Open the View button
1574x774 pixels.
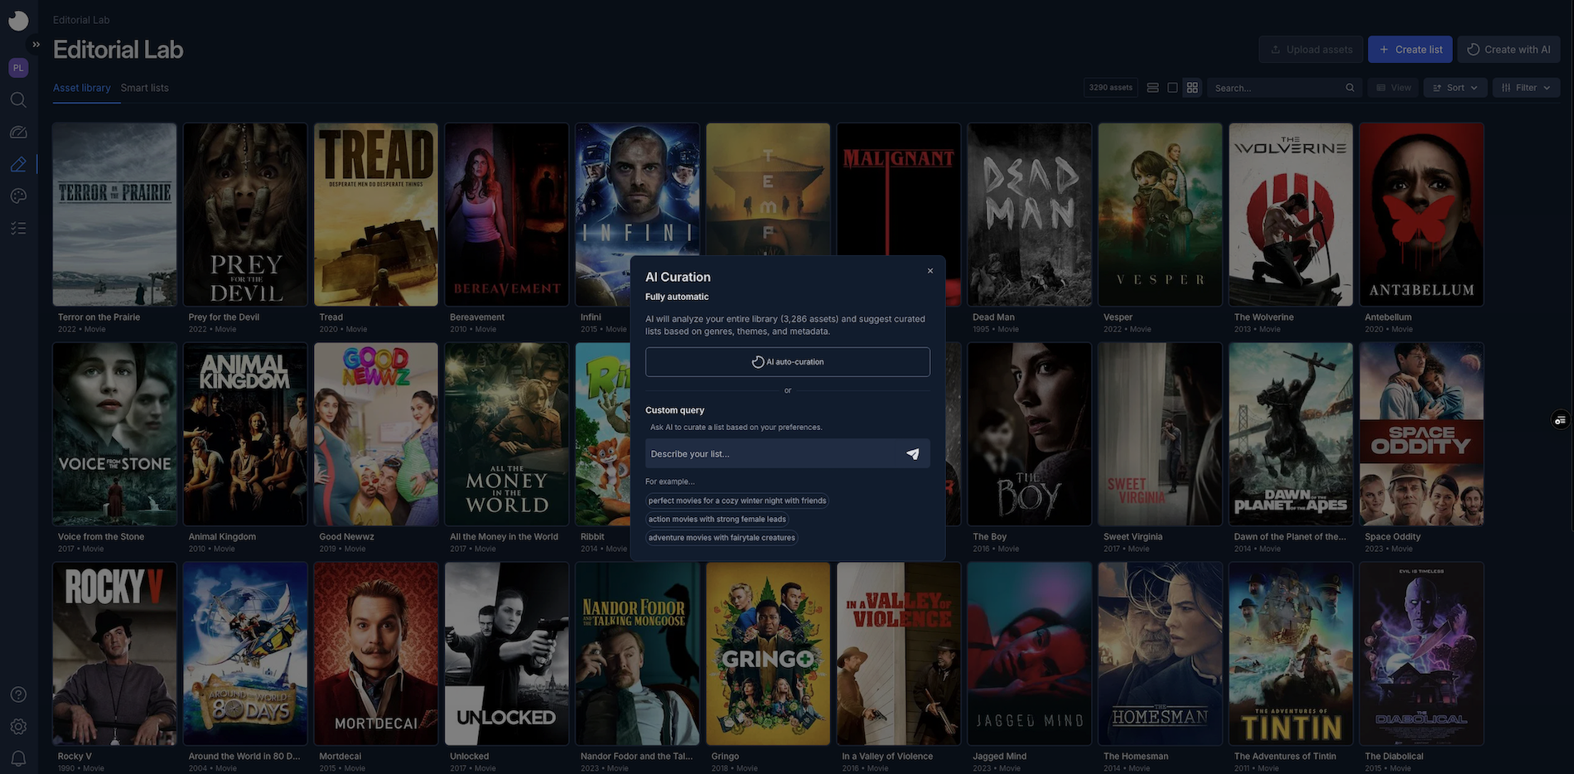point(1393,88)
